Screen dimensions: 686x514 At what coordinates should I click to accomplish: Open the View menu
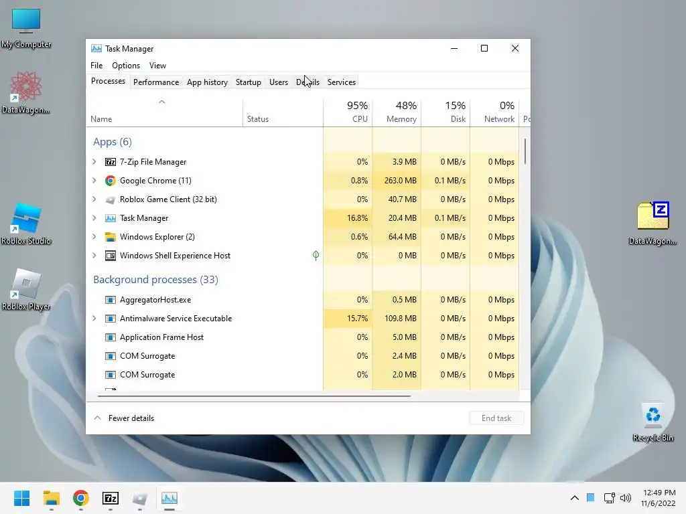coord(157,66)
